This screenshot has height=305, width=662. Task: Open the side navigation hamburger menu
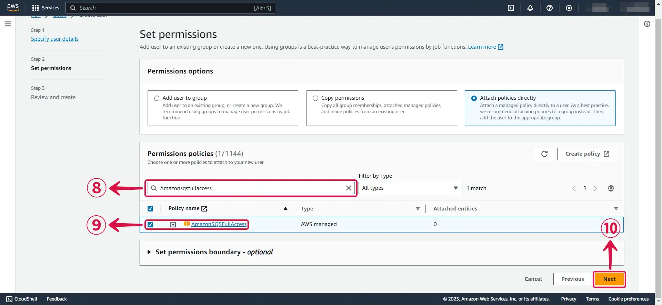[x=8, y=24]
